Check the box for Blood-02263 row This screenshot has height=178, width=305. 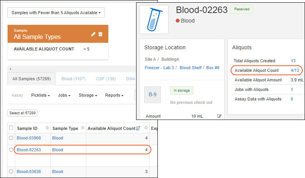coord(11,150)
